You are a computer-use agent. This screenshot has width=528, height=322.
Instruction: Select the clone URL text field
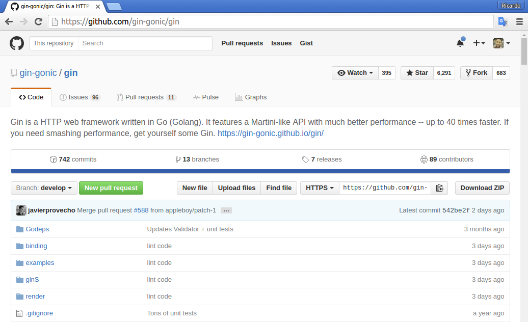[385, 188]
